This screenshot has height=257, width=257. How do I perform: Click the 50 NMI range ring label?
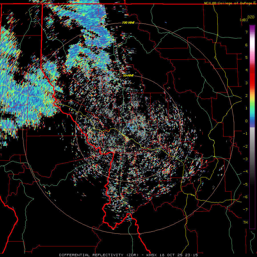tap(128, 76)
